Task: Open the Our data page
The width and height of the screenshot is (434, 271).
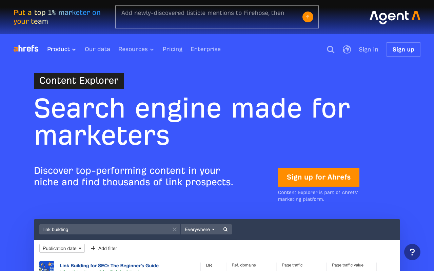Action: pyautogui.click(x=97, y=49)
